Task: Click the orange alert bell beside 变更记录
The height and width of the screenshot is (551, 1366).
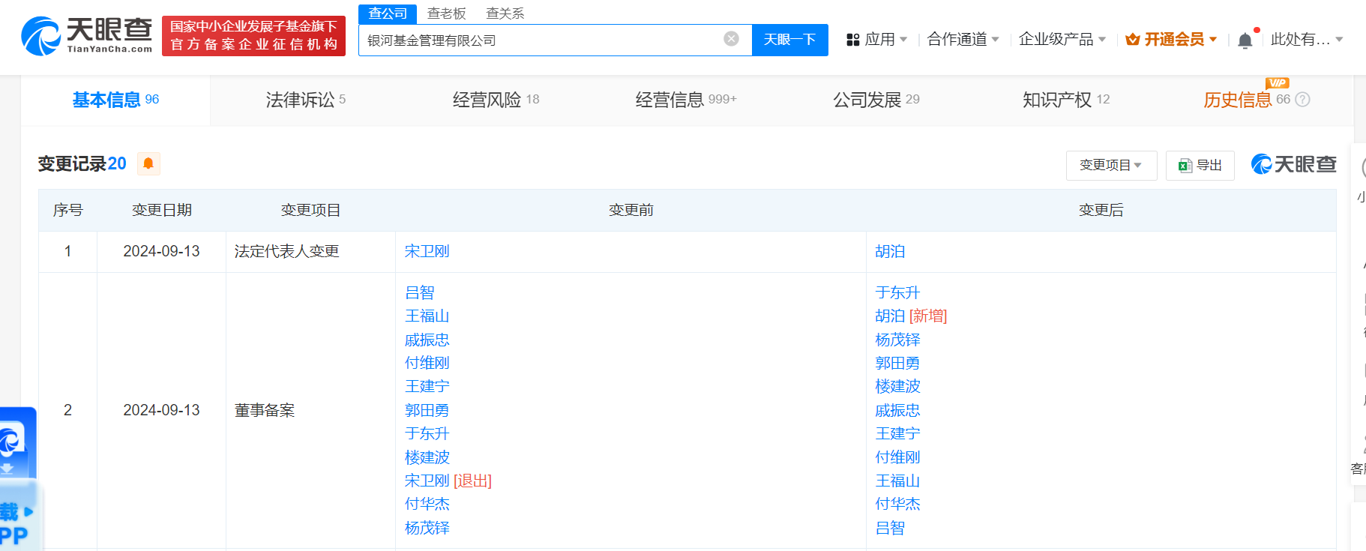Action: [148, 163]
